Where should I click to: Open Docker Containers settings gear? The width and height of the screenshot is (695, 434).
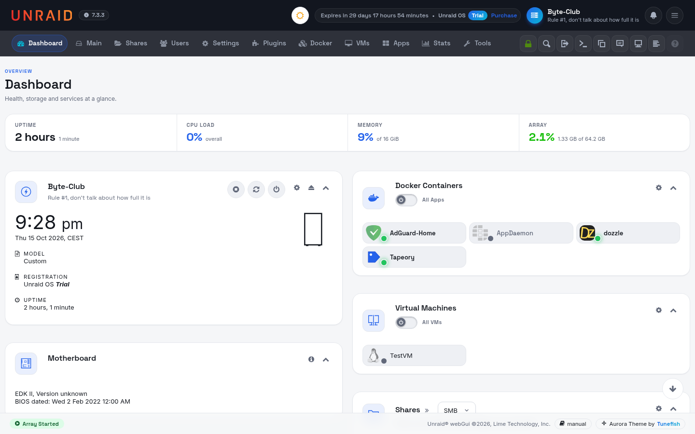(x=659, y=188)
